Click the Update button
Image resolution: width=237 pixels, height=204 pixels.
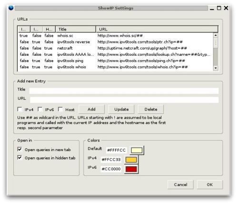(121, 109)
